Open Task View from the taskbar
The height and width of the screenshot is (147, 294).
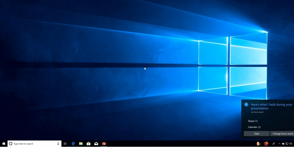pos(65,144)
